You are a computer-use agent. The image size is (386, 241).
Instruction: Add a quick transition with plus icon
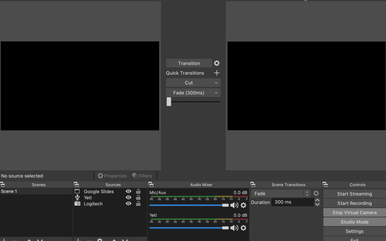tap(217, 73)
